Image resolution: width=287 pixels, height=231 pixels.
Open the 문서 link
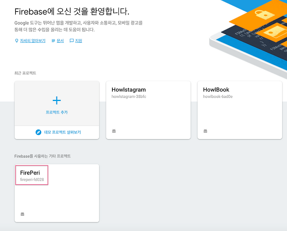(60, 41)
